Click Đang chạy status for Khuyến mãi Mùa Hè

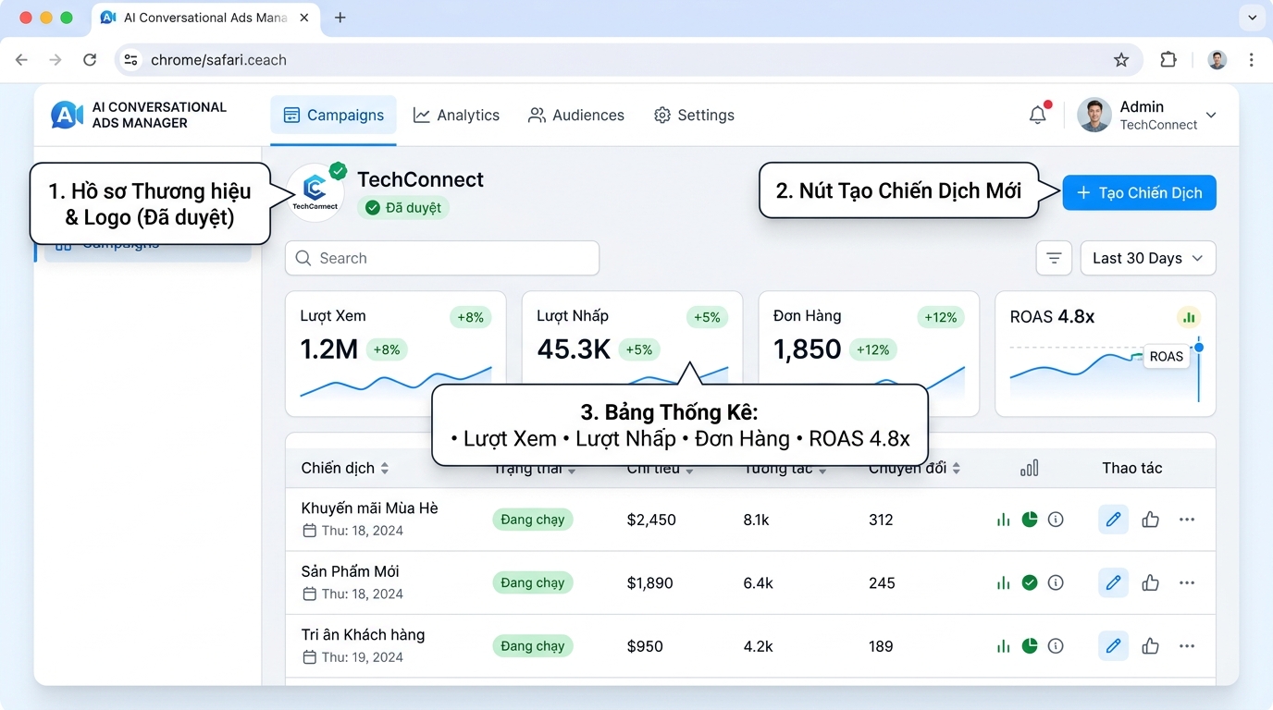[533, 520]
